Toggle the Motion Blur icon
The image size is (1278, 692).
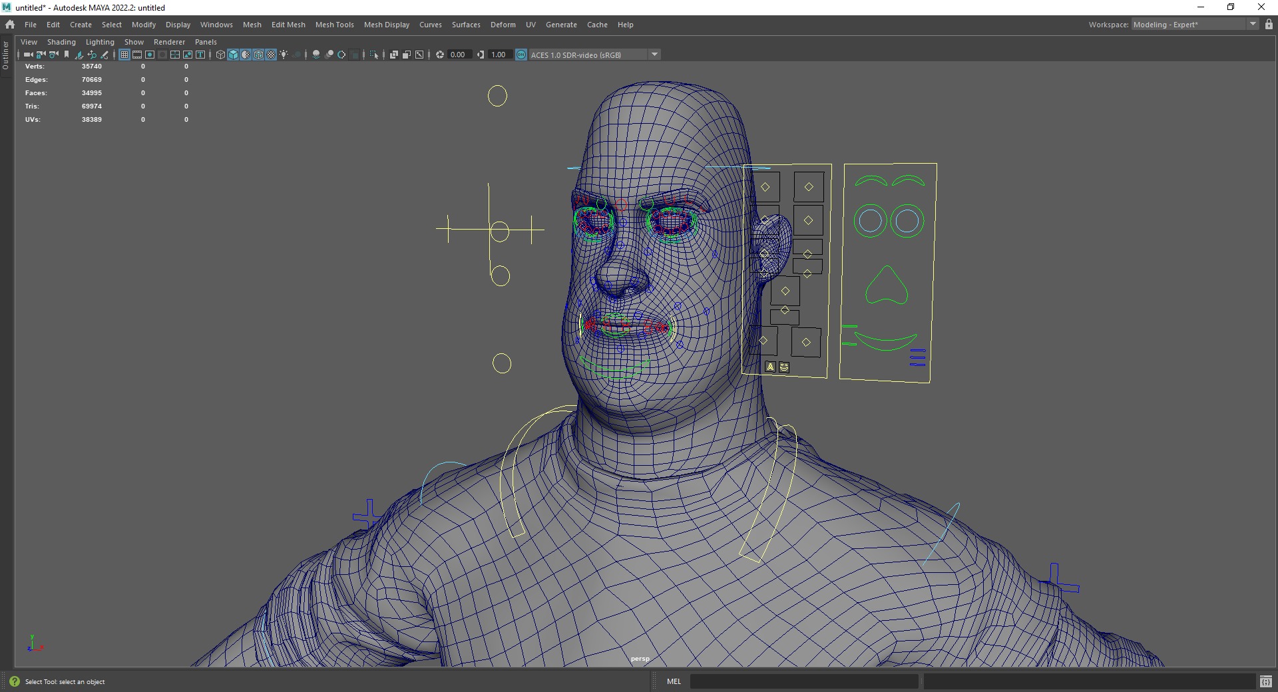[329, 55]
